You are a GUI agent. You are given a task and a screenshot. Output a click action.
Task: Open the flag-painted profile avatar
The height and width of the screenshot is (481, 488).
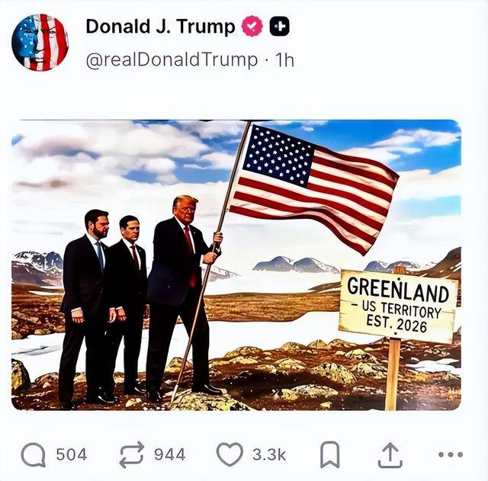[40, 43]
